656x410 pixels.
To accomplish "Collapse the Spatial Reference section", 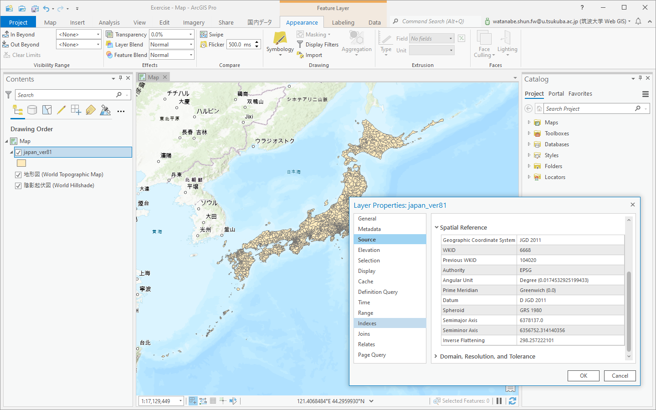I will 436,227.
